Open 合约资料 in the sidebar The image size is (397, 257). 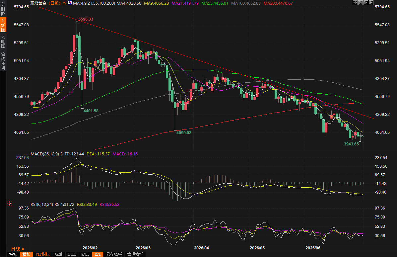coord(3,61)
